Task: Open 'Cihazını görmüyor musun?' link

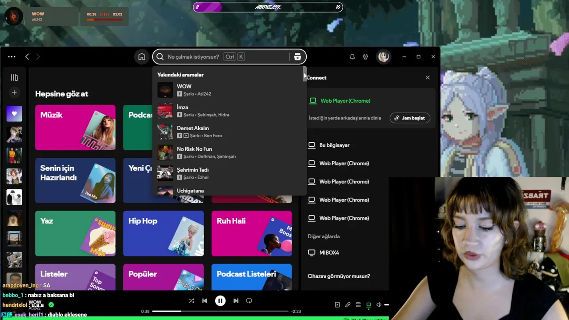Action: click(x=339, y=276)
